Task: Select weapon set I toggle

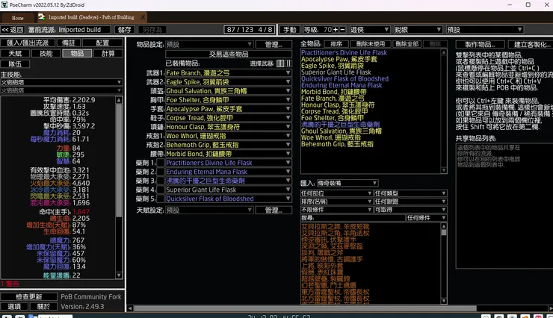Action: (x=280, y=63)
